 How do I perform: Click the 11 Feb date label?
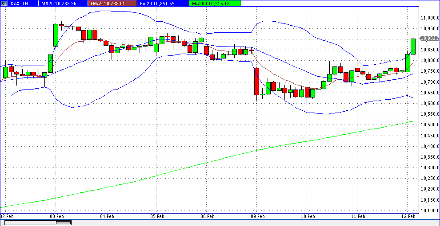[x=357, y=217]
